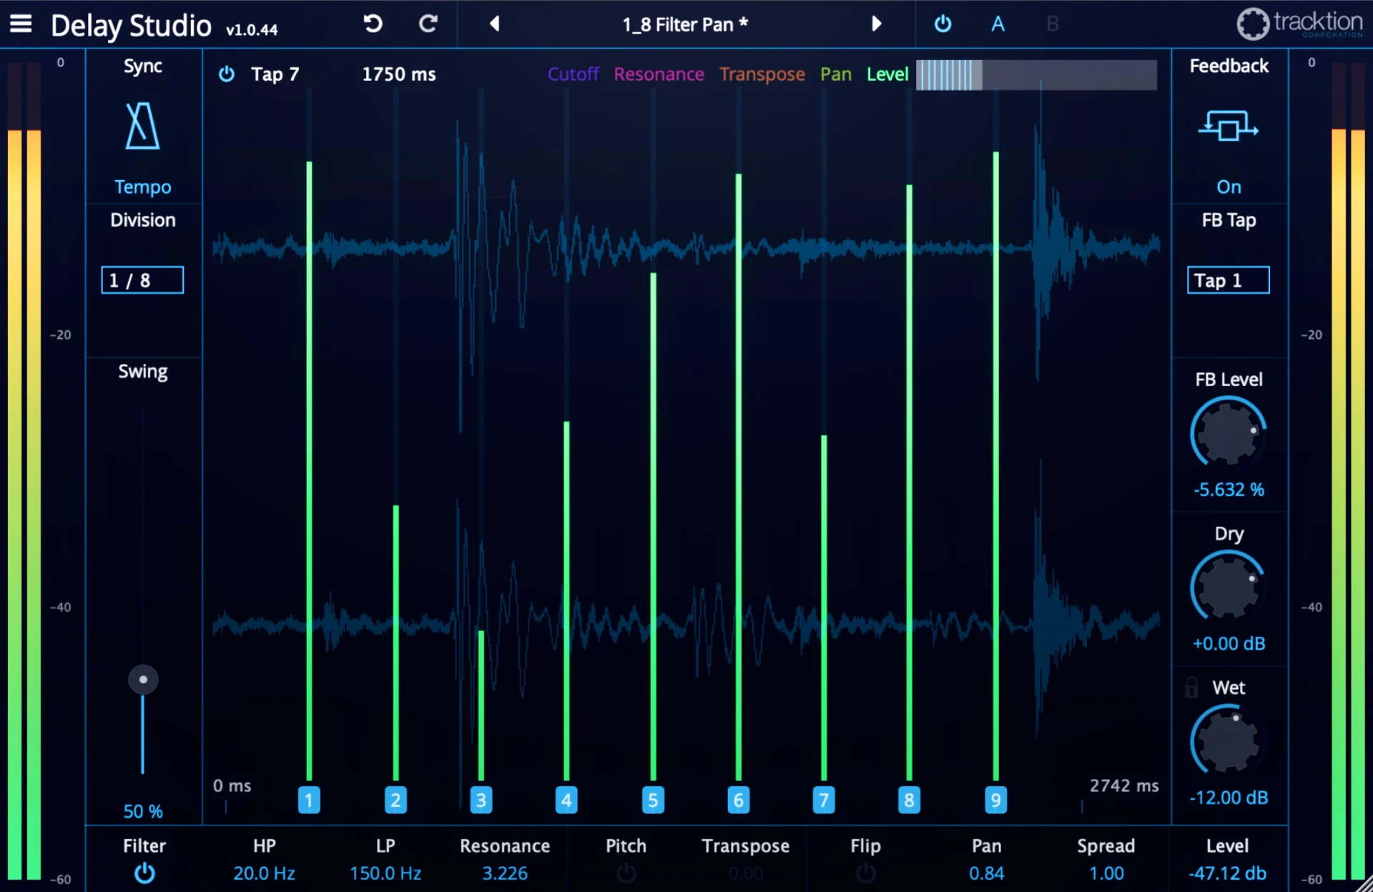
Task: Click the Resonance 3.226 value
Action: click(505, 873)
